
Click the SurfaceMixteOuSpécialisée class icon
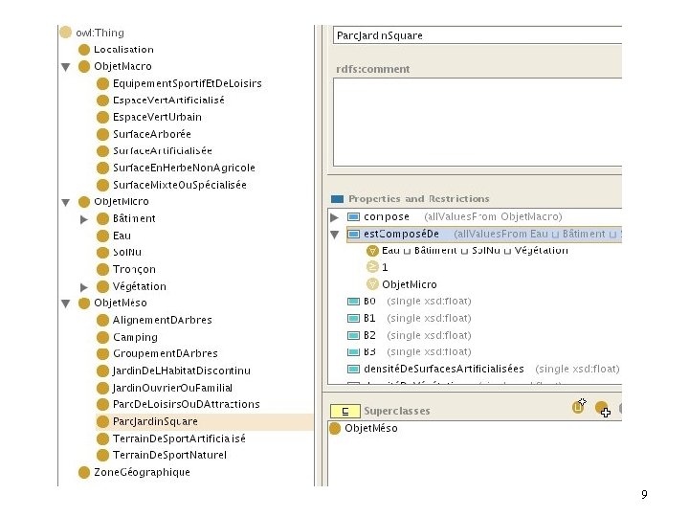tap(102, 185)
